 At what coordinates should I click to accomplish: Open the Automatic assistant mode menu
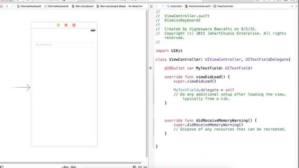[x=174, y=6]
